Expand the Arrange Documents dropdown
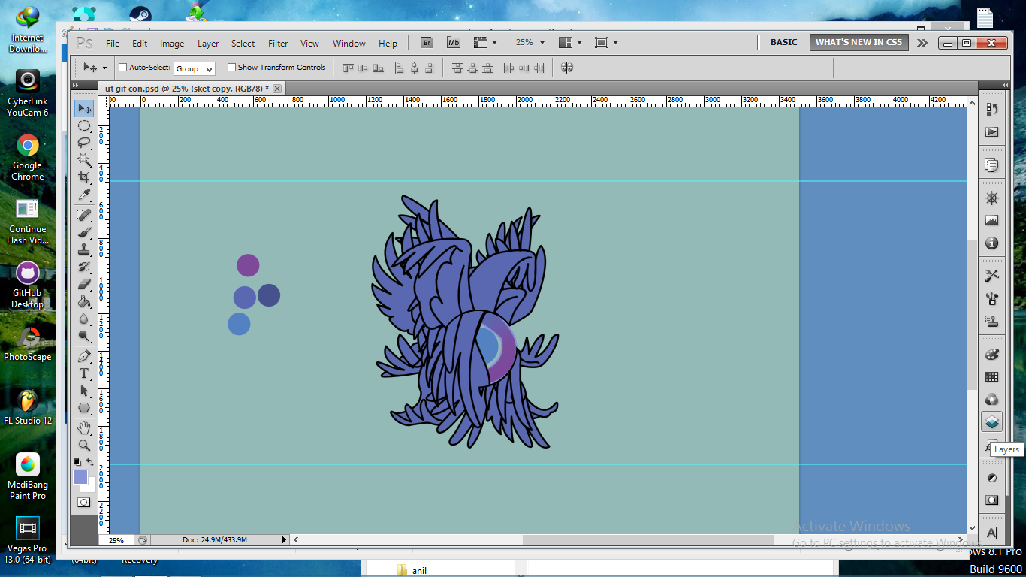The width and height of the screenshot is (1026, 577). (x=569, y=43)
